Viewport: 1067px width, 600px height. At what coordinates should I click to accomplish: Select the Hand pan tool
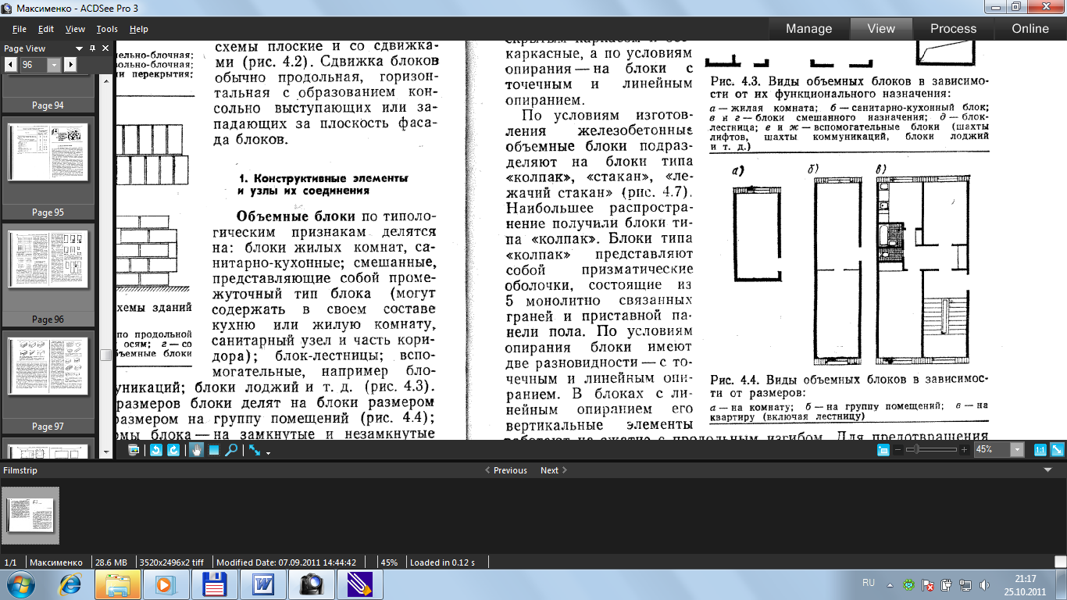[197, 450]
